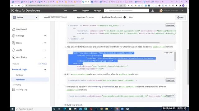Open account dropdown arrow beside Ahmad Hassan

pos(182,10)
